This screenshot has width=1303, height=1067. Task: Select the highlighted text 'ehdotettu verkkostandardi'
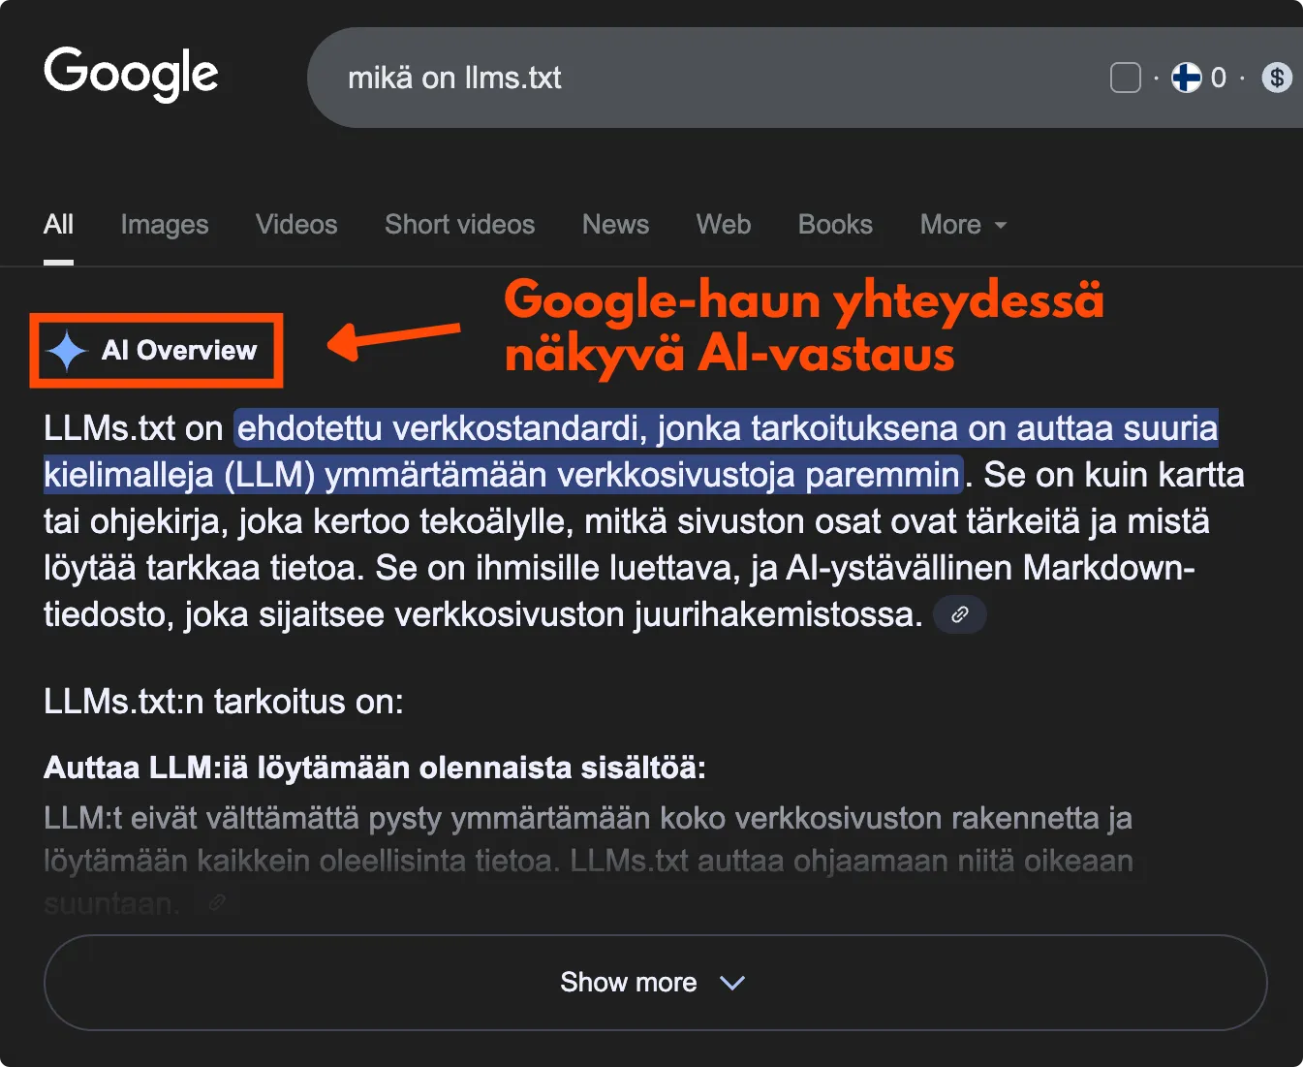[442, 428]
